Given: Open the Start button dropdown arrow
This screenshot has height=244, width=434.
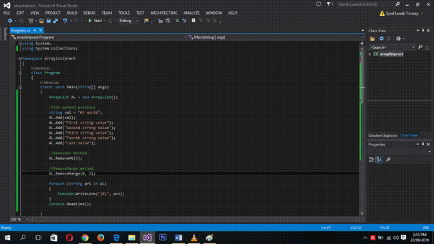Looking at the screenshot, I should point(104,21).
